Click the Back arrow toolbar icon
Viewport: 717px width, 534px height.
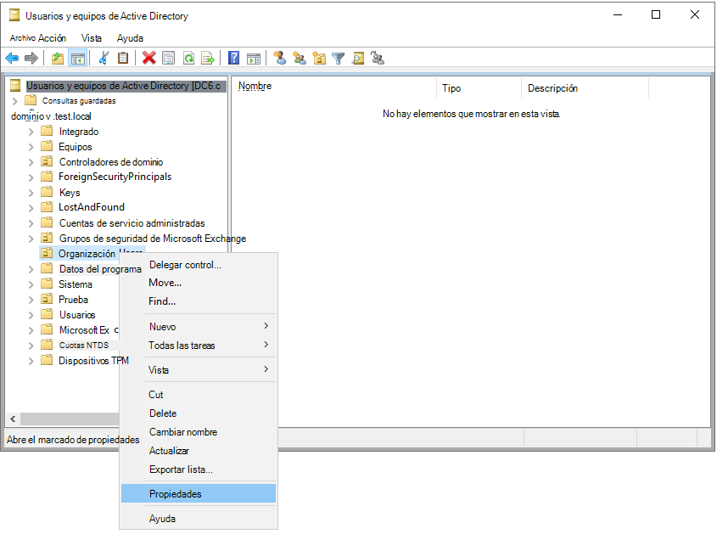[12, 58]
